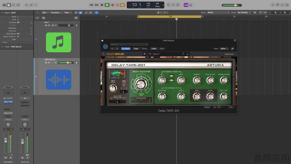Open the Edit menu in tracks area
This screenshot has width=291, height=164.
coord(45,13)
